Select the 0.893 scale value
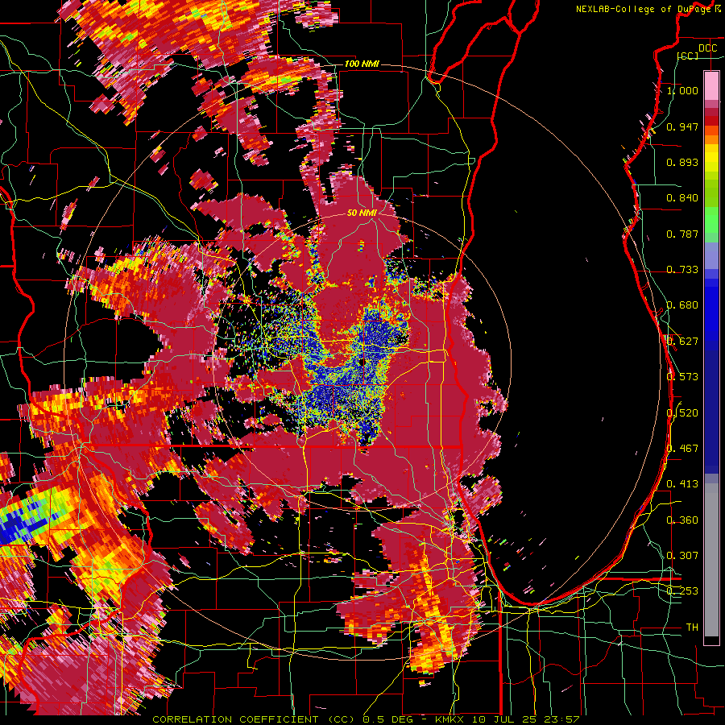This screenshot has height=725, width=725. click(682, 162)
